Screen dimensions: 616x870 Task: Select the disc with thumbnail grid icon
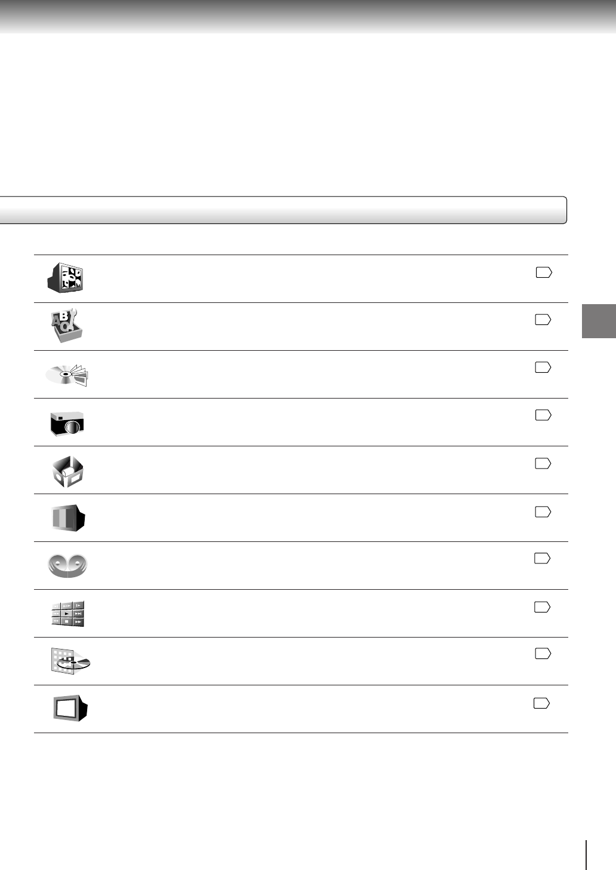click(70, 661)
